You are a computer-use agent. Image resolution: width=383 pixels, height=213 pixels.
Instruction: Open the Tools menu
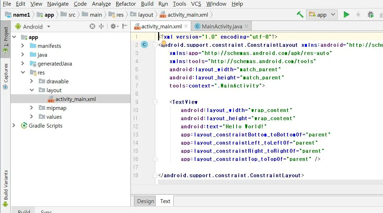tap(179, 4)
